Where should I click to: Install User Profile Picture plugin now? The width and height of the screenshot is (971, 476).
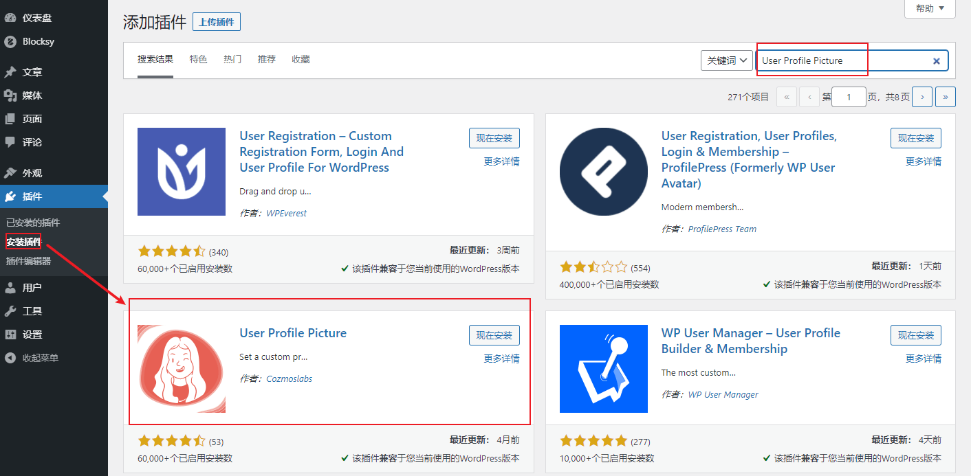[494, 335]
